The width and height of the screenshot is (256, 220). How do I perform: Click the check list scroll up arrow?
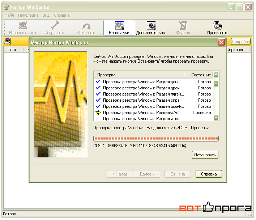(216, 75)
